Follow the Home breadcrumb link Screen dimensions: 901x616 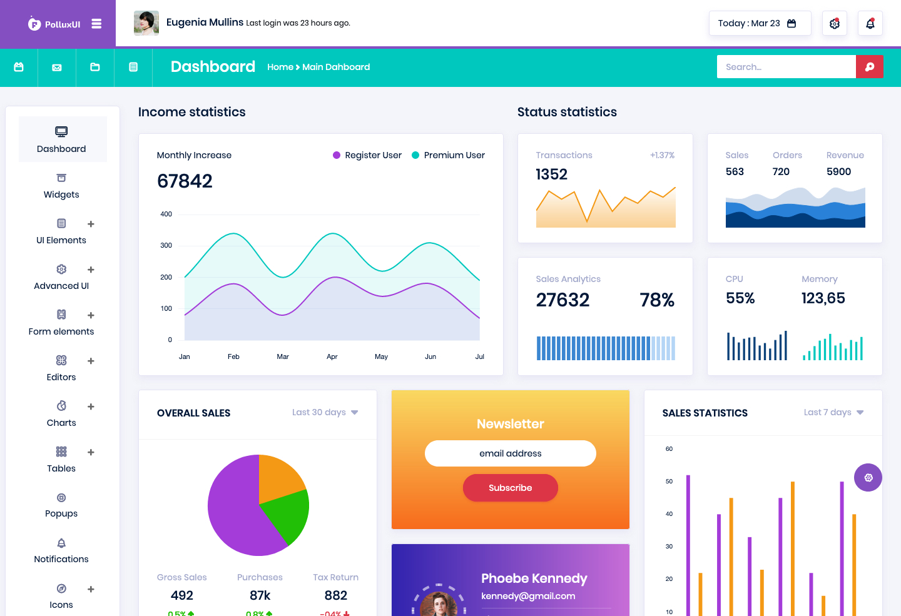click(280, 67)
